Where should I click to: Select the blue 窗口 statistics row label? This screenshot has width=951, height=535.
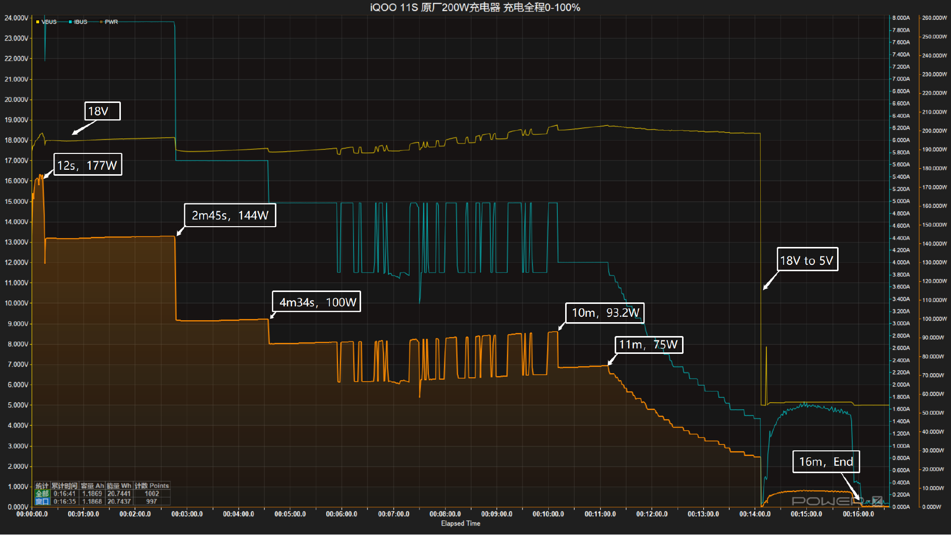coord(42,501)
